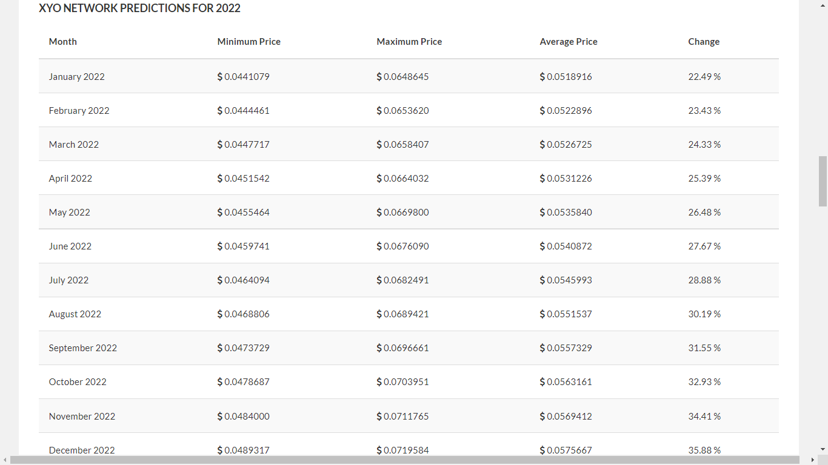
Task: Click November minimum price $0.0484000
Action: pos(244,417)
